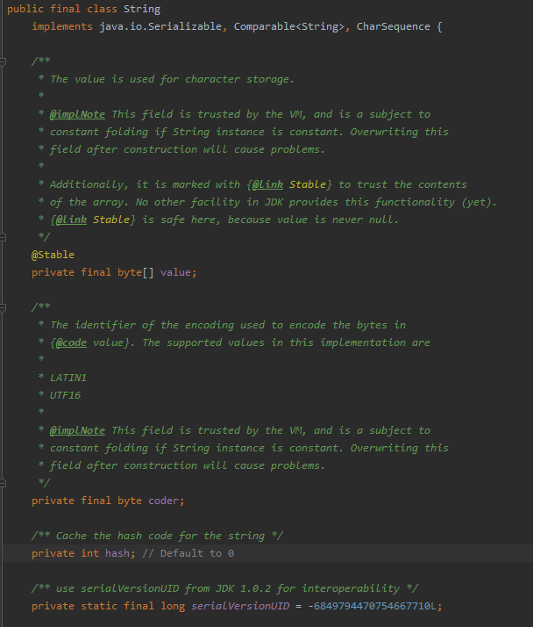
Task: Click the yellow @Stable annotation
Action: 53,255
